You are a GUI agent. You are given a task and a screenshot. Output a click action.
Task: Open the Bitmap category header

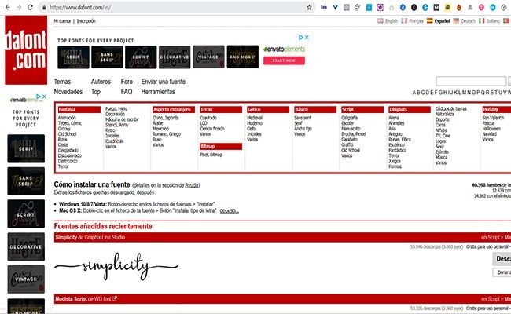coord(221,147)
